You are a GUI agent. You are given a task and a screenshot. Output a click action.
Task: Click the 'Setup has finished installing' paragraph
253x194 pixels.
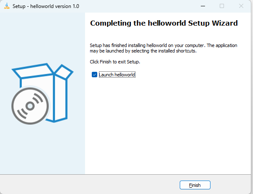click(x=163, y=48)
